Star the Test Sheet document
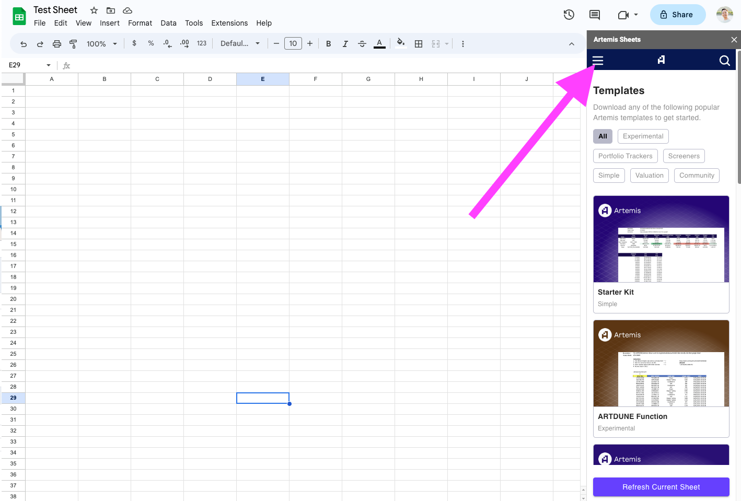This screenshot has height=501, width=741. click(x=94, y=10)
